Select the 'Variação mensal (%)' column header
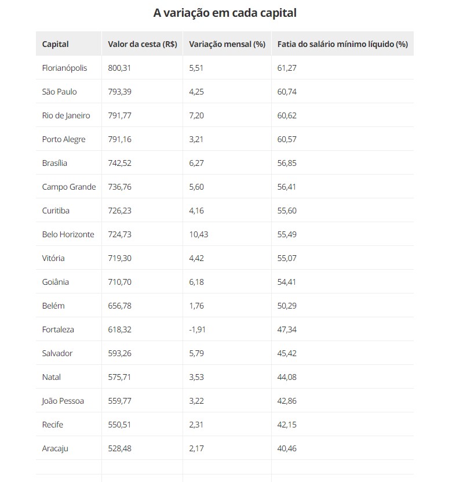The width and height of the screenshot is (463, 482). pyautogui.click(x=227, y=44)
